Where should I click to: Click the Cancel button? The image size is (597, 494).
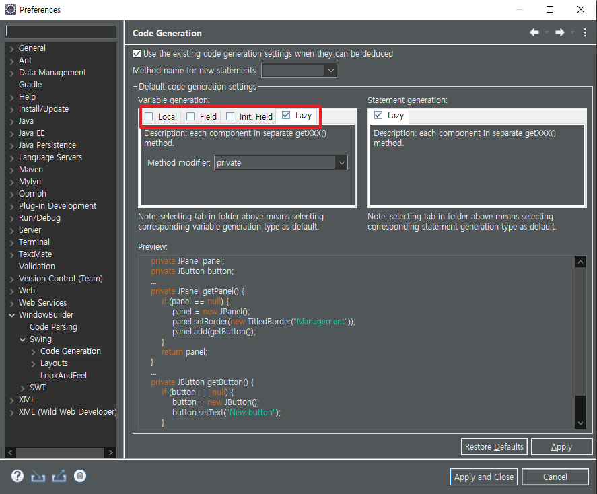[555, 477]
